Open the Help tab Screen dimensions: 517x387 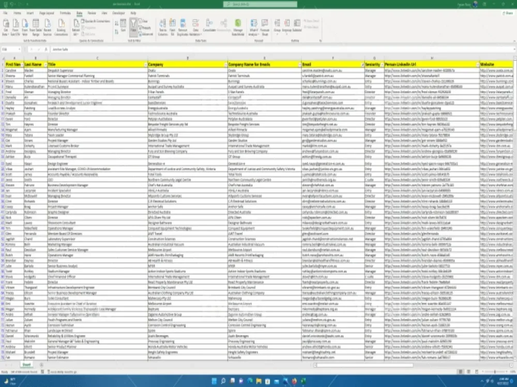coord(133,13)
